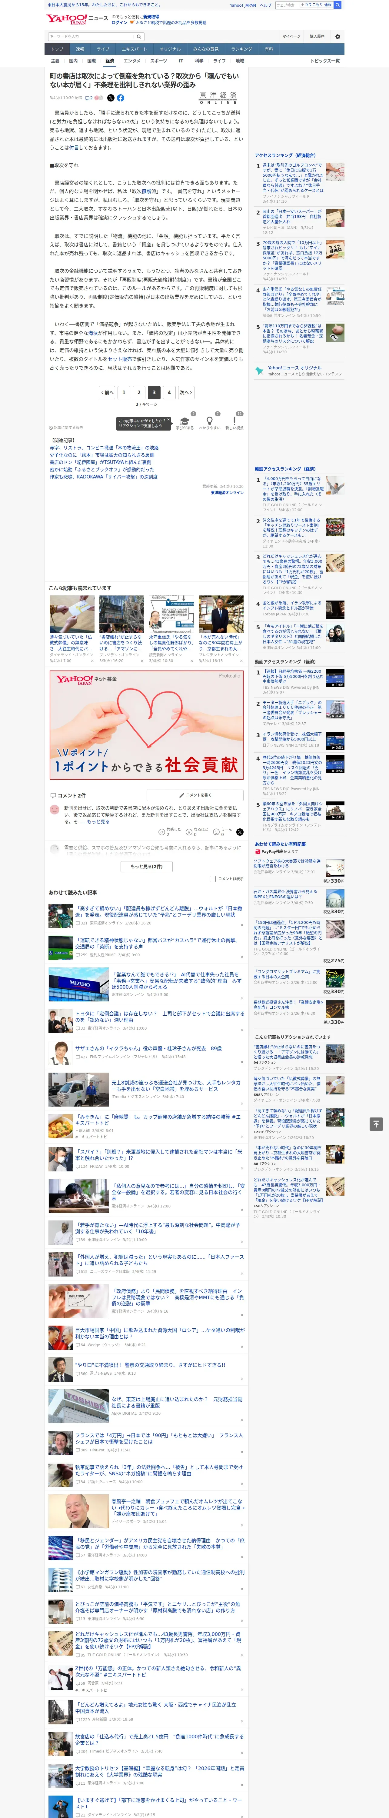The image size is (389, 1818).
Task: Open the settings gear icon in header
Action: [x=337, y=36]
